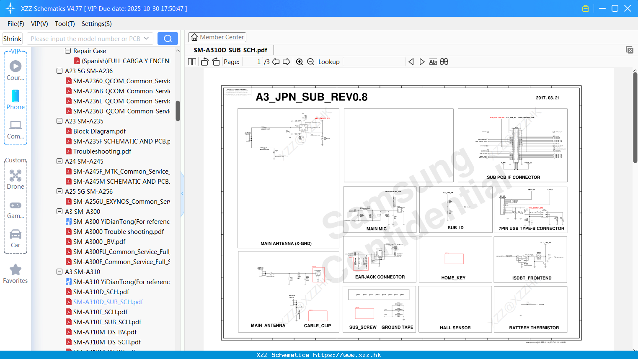Toggle the Abi match-text option
This screenshot has width=638, height=359.
(433, 62)
